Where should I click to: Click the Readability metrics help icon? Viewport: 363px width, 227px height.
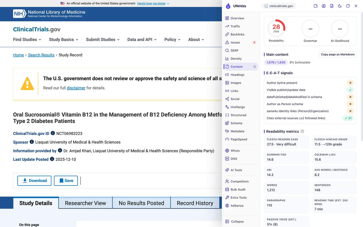coord(302,131)
